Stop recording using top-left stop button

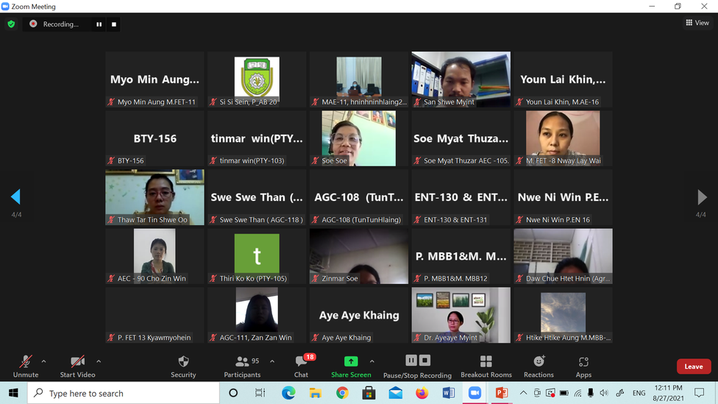pyautogui.click(x=114, y=24)
